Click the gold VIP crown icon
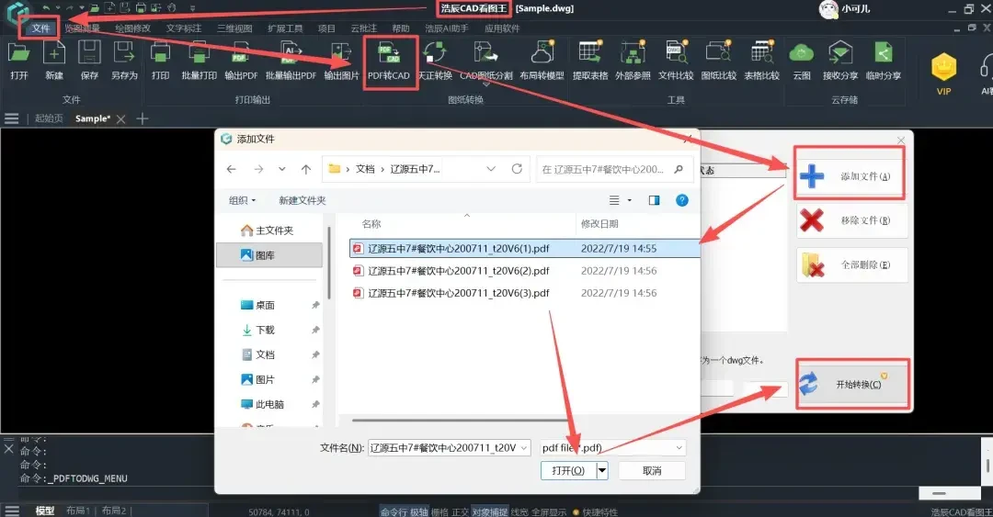993x517 pixels. pyautogui.click(x=943, y=67)
